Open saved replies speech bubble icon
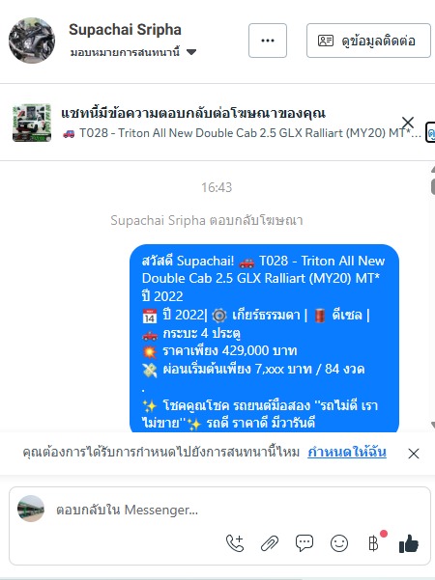 (304, 543)
